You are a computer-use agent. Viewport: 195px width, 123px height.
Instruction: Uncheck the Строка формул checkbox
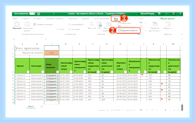point(69,24)
